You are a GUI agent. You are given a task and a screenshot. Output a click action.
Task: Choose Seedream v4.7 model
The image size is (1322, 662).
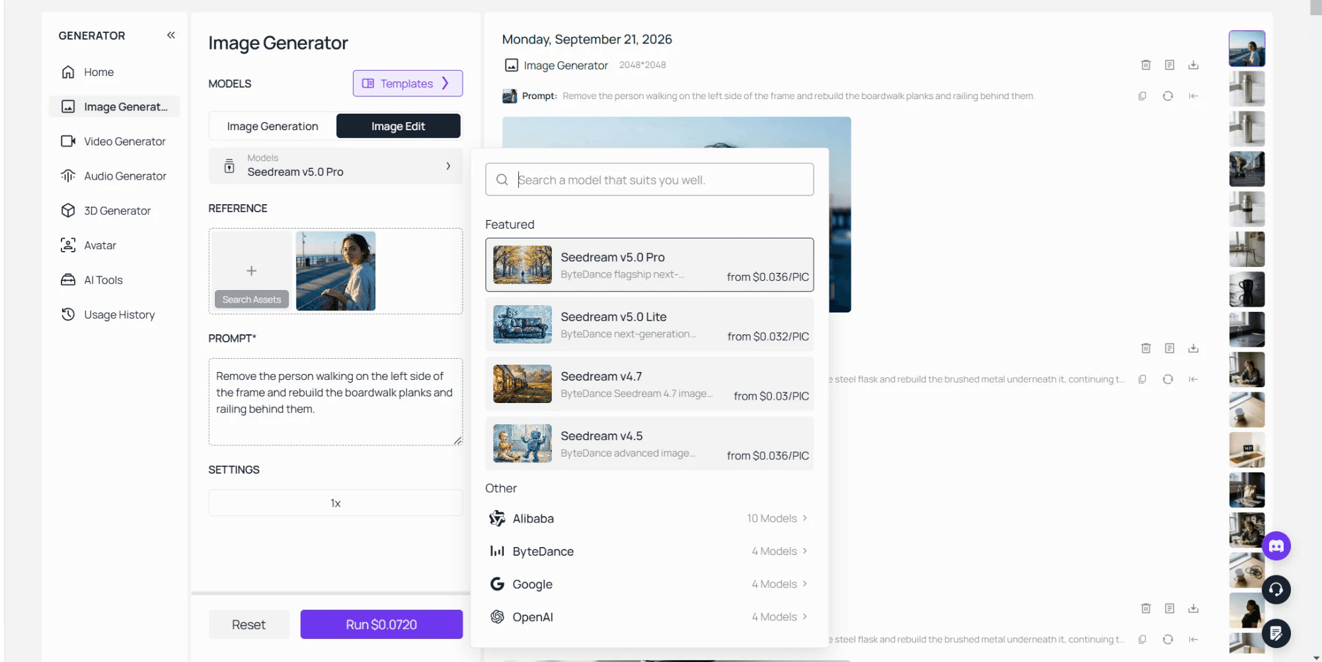point(649,384)
